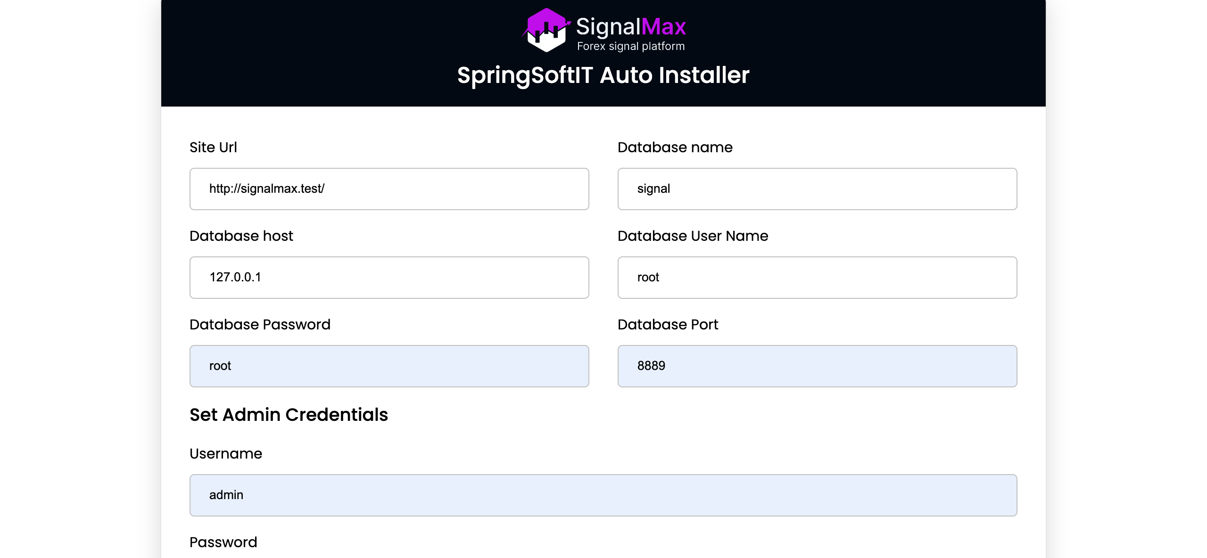1207x558 pixels.
Task: Click the SpringSoftIT Auto Installer heading
Action: 603,75
